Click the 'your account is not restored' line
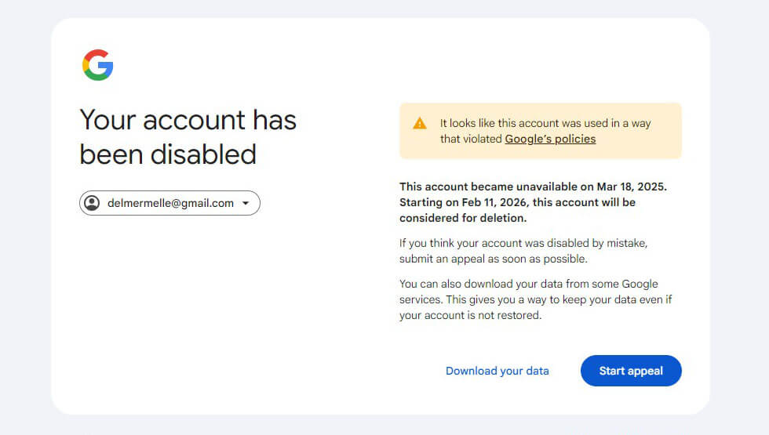This screenshot has height=435, width=769. tap(470, 315)
